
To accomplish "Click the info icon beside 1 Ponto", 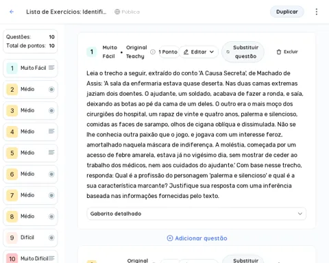I will pos(153,52).
